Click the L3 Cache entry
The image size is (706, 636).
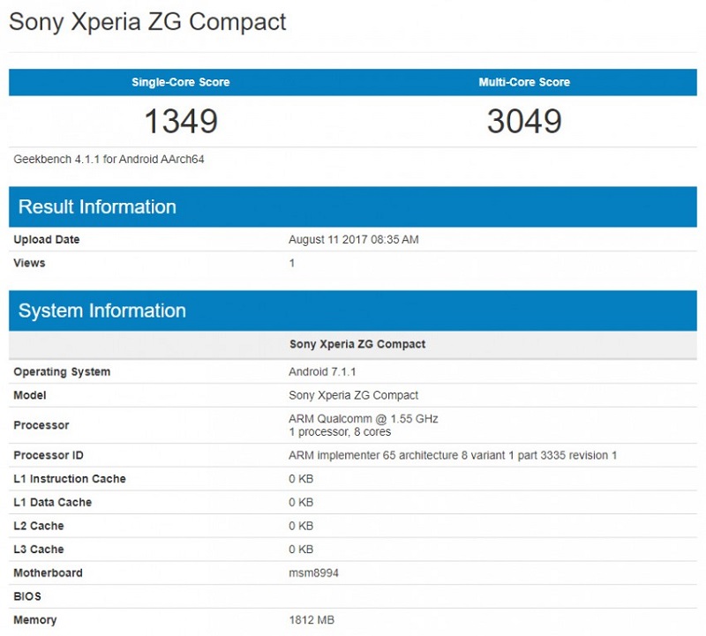(41, 549)
